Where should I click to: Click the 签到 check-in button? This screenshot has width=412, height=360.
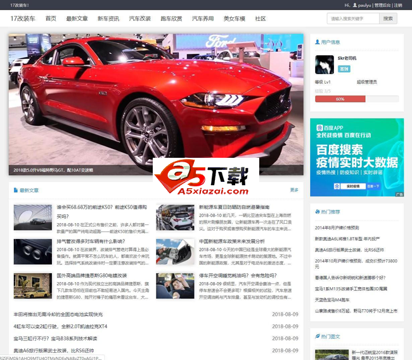pos(344,69)
